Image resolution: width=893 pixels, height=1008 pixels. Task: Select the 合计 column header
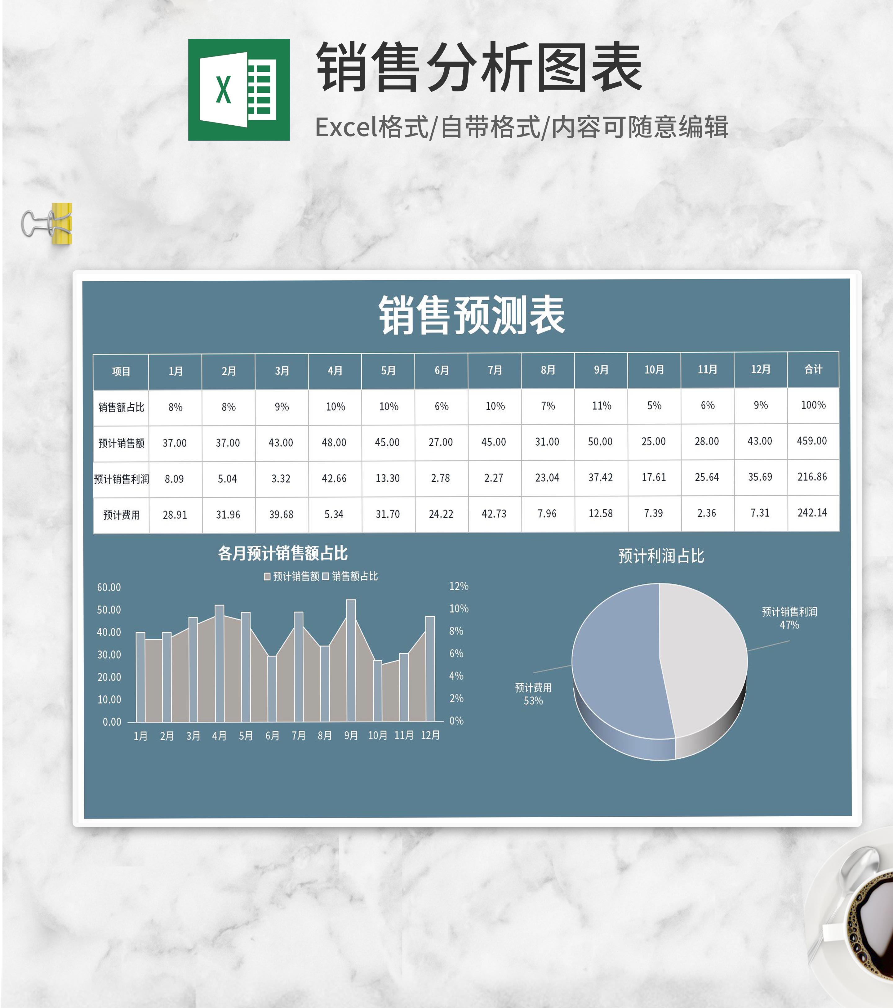point(813,369)
